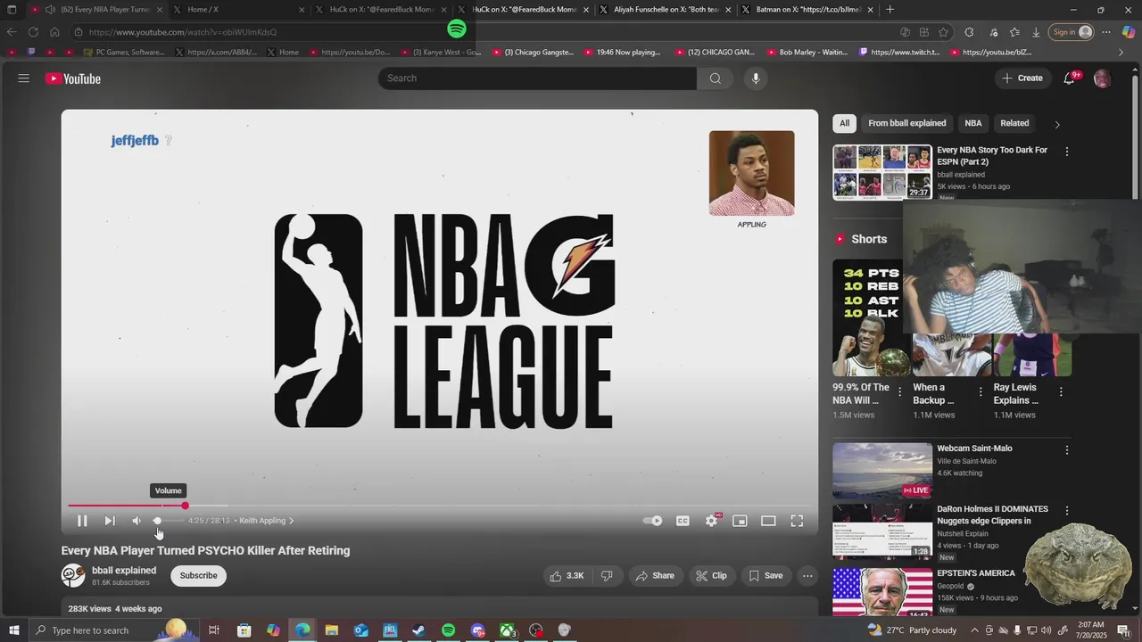Reload the page with the refresh button
The width and height of the screenshot is (1142, 642).
coord(33,32)
